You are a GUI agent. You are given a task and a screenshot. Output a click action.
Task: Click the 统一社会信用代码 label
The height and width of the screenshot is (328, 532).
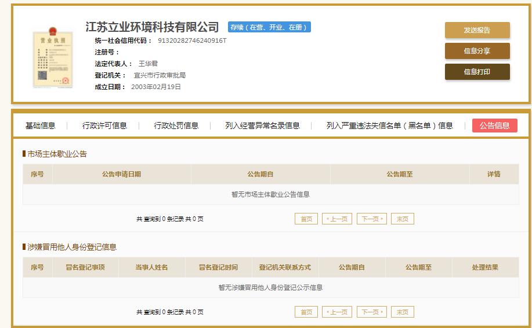coord(124,40)
